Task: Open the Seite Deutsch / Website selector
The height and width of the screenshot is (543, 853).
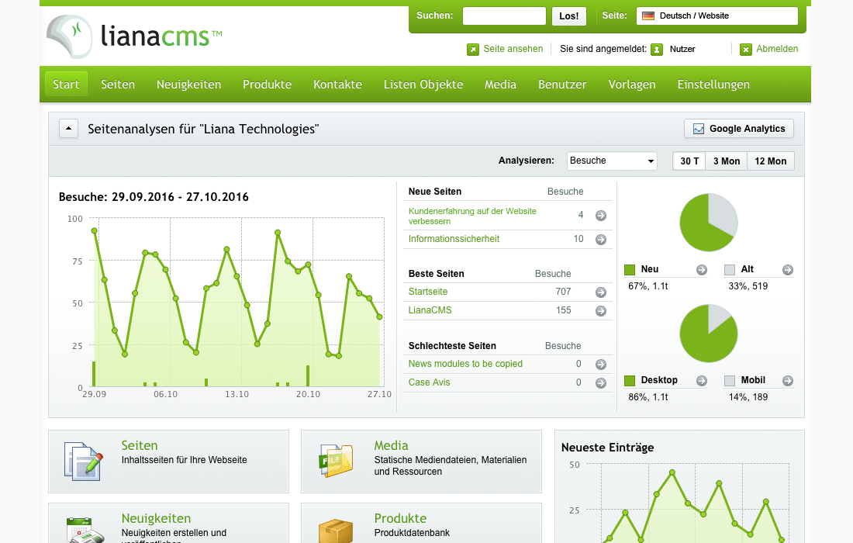Action: pyautogui.click(x=717, y=16)
